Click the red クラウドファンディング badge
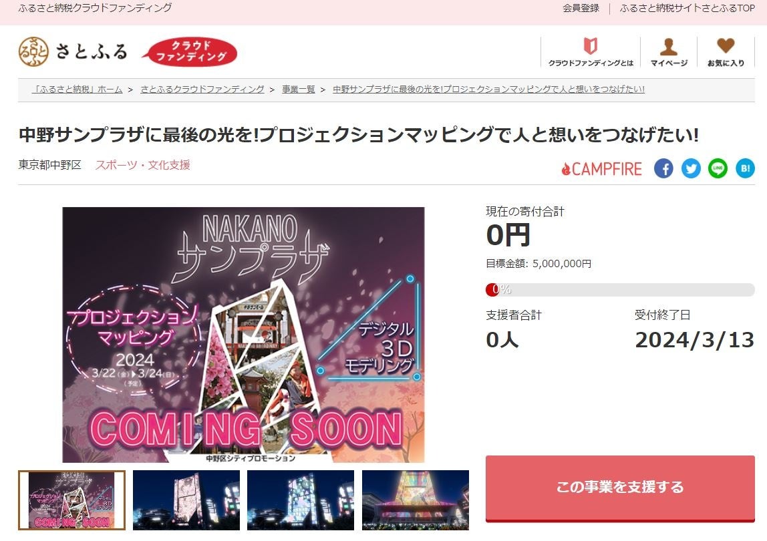The image size is (767, 541). (x=190, y=52)
